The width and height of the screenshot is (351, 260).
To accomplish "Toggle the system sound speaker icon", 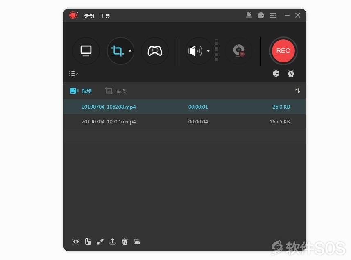I will coord(195,51).
